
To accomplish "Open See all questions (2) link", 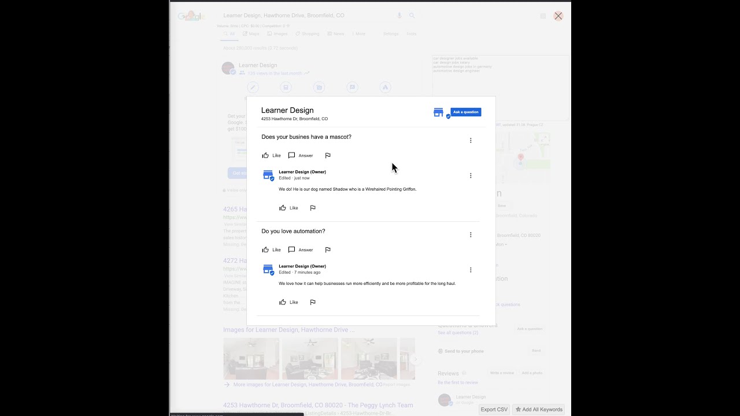I will coord(458,333).
